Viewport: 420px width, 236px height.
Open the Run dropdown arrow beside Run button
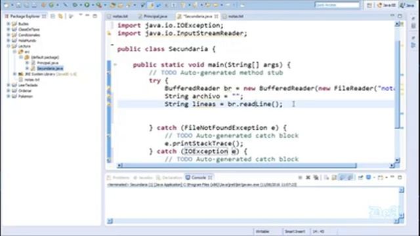(93, 5)
